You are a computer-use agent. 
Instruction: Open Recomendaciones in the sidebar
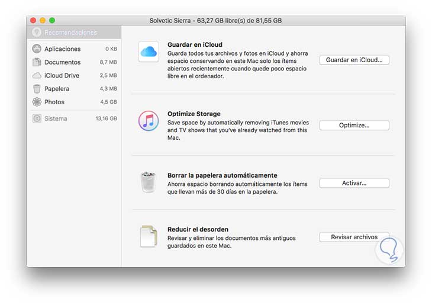[70, 32]
